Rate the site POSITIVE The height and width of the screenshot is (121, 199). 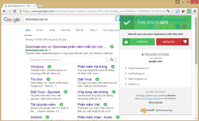pos(139,42)
